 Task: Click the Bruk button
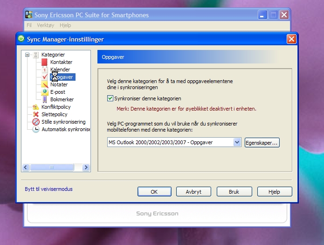click(234, 192)
